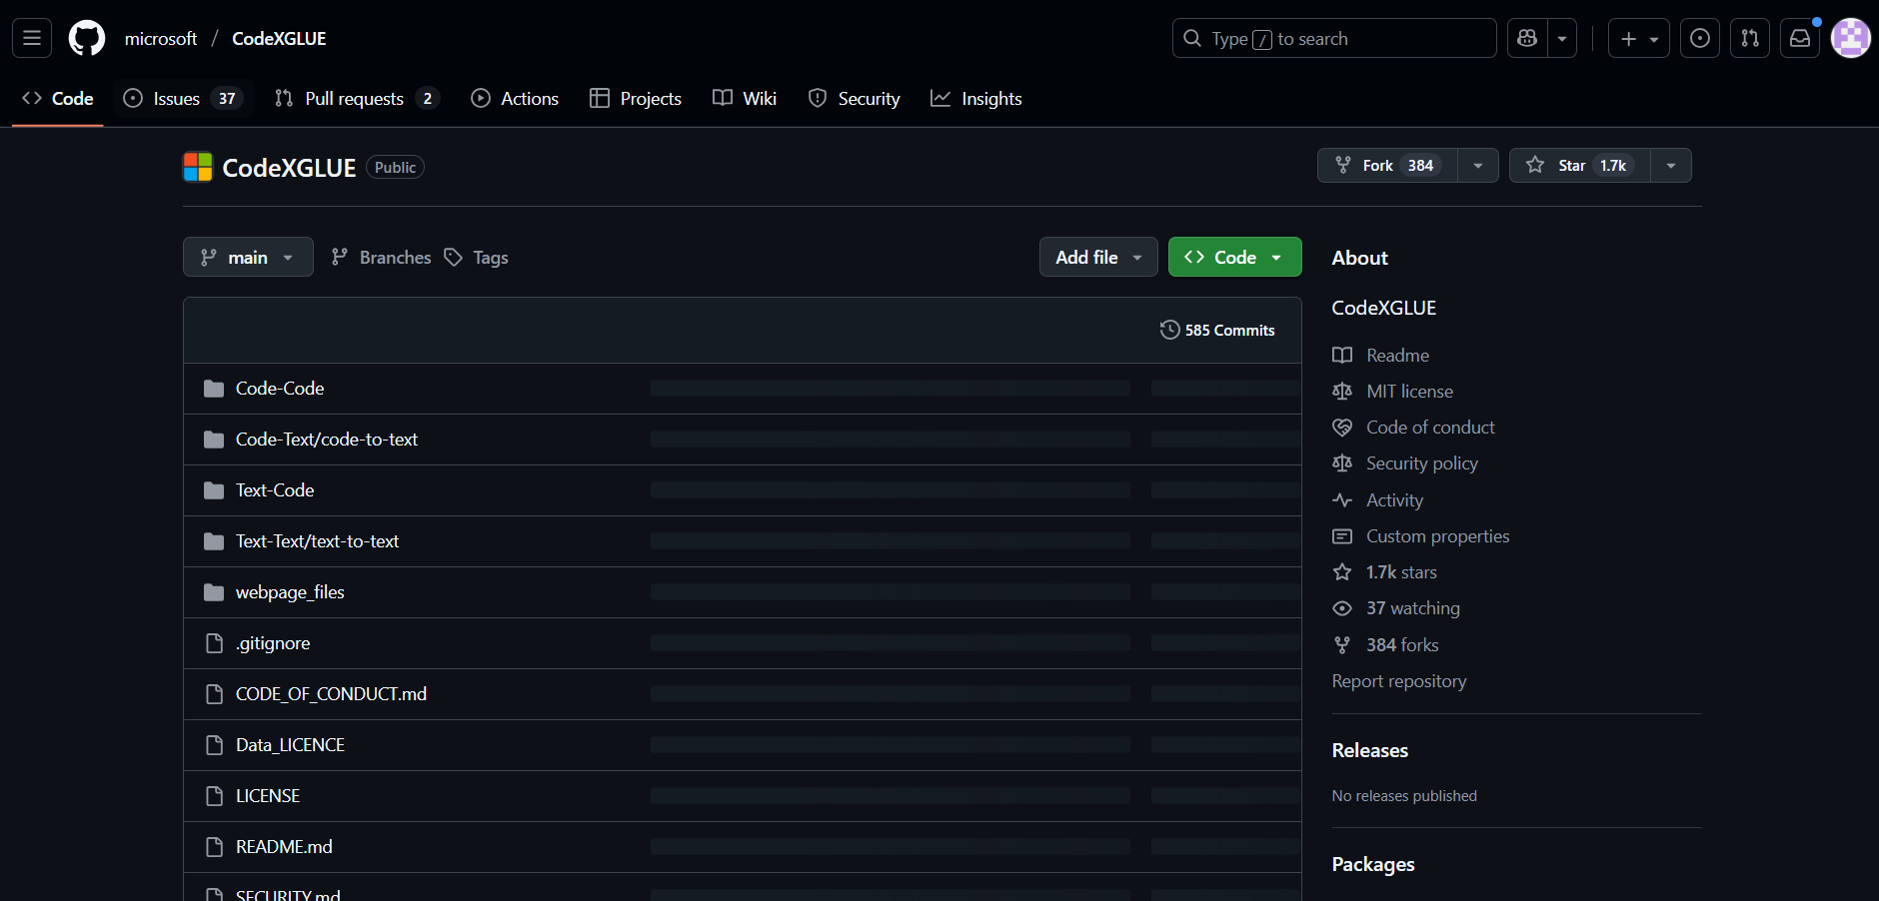Image resolution: width=1879 pixels, height=901 pixels.
Task: Open Activity link in About
Action: [1377, 500]
